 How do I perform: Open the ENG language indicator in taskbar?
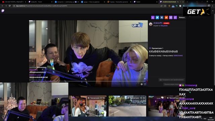[x=205, y=119]
